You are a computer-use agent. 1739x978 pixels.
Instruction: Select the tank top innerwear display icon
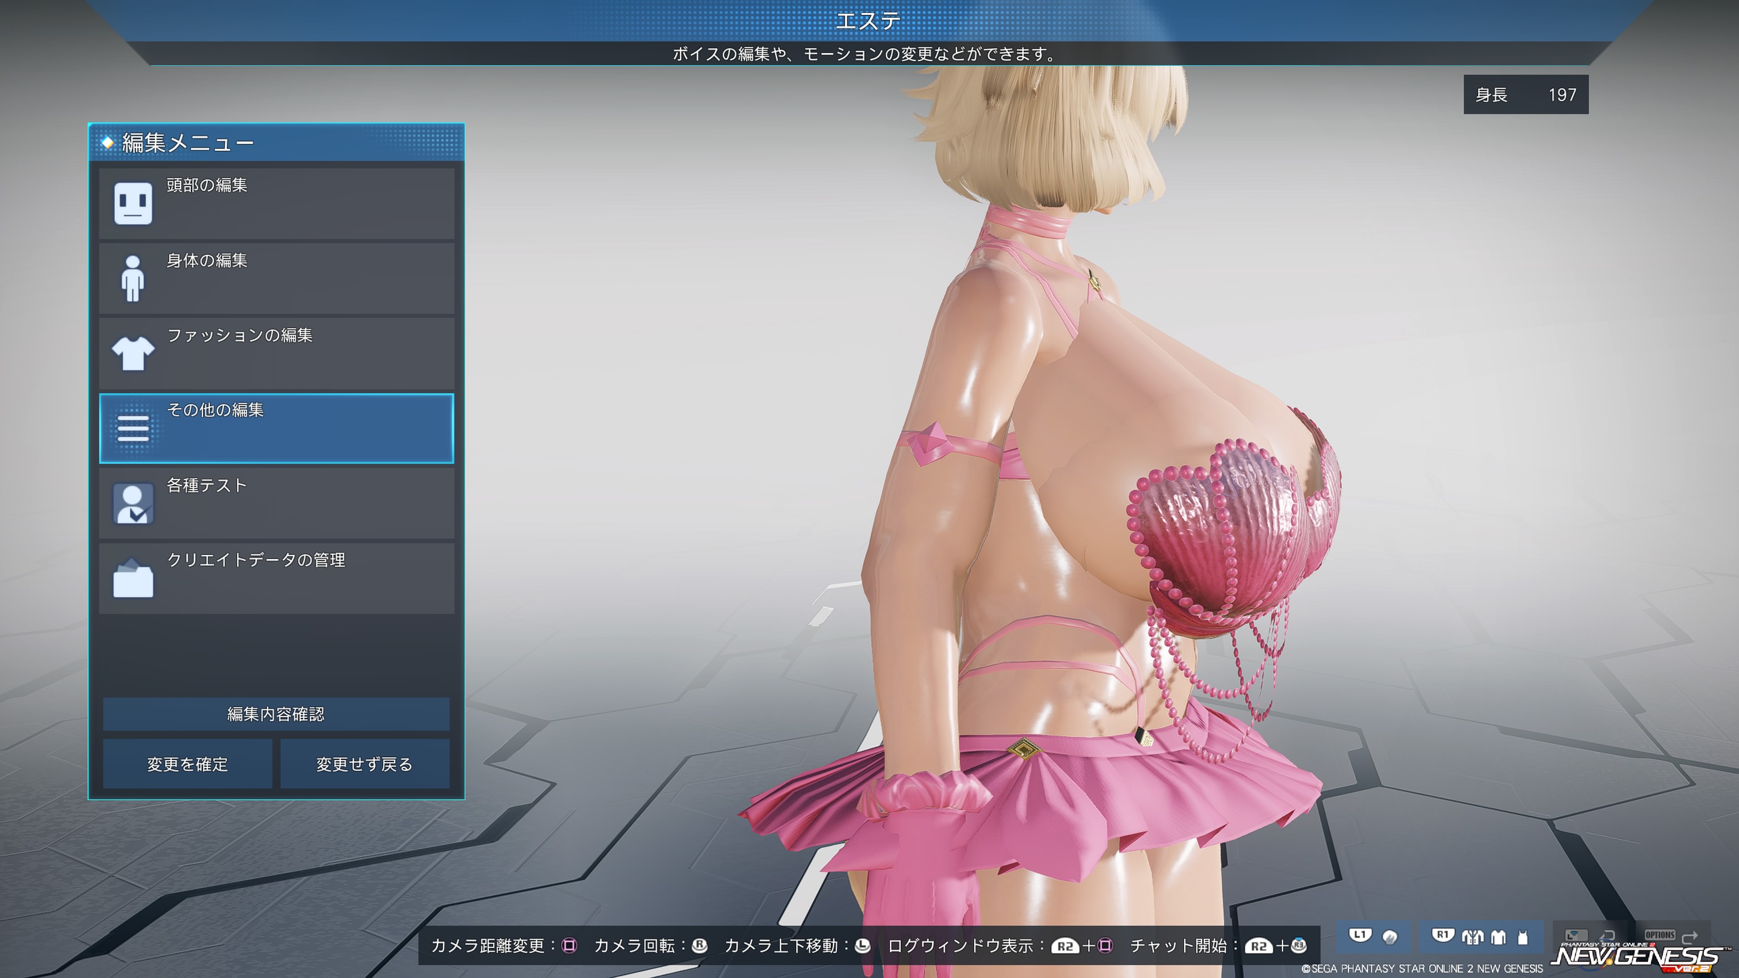(1522, 937)
